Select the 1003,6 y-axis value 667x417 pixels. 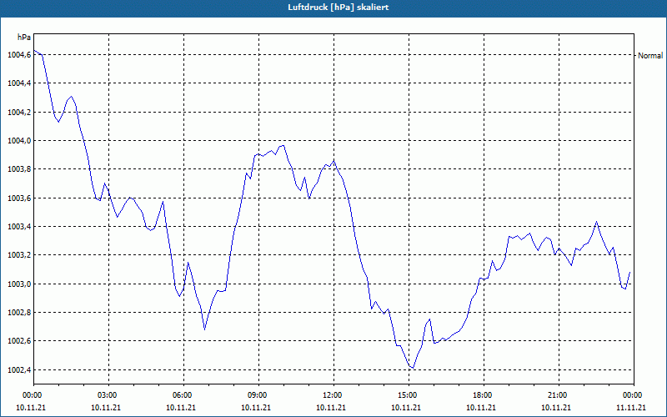coord(19,198)
